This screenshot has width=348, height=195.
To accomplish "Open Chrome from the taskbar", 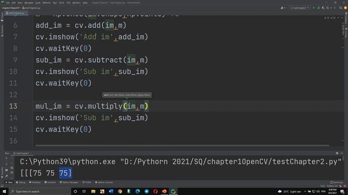I will pyautogui.click(x=120, y=191).
